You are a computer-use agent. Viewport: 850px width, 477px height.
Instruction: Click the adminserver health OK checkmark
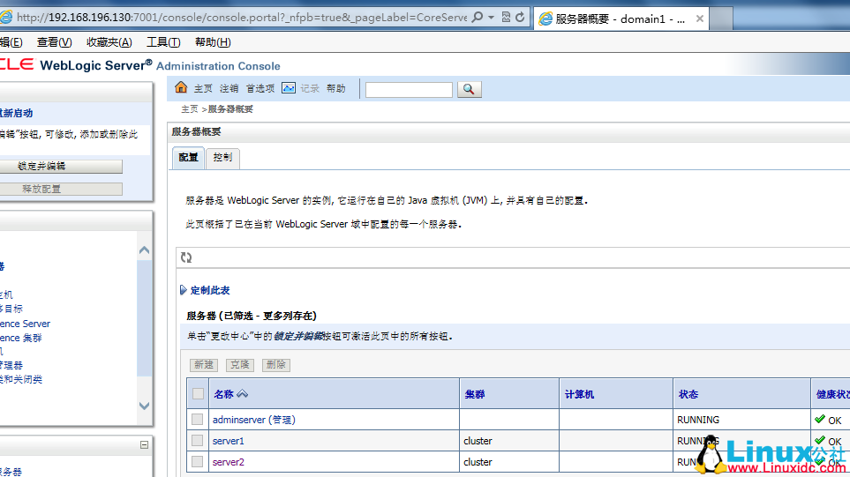pyautogui.click(x=820, y=419)
